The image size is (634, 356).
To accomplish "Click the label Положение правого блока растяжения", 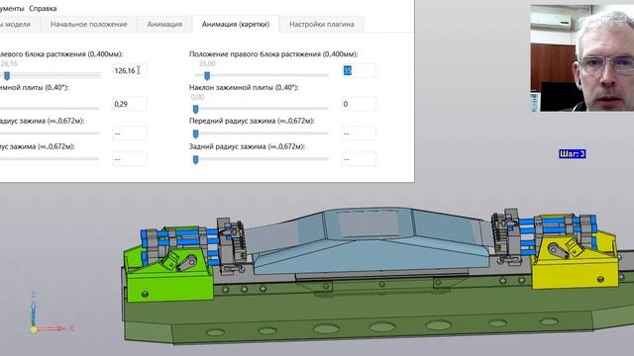I will click(x=273, y=54).
